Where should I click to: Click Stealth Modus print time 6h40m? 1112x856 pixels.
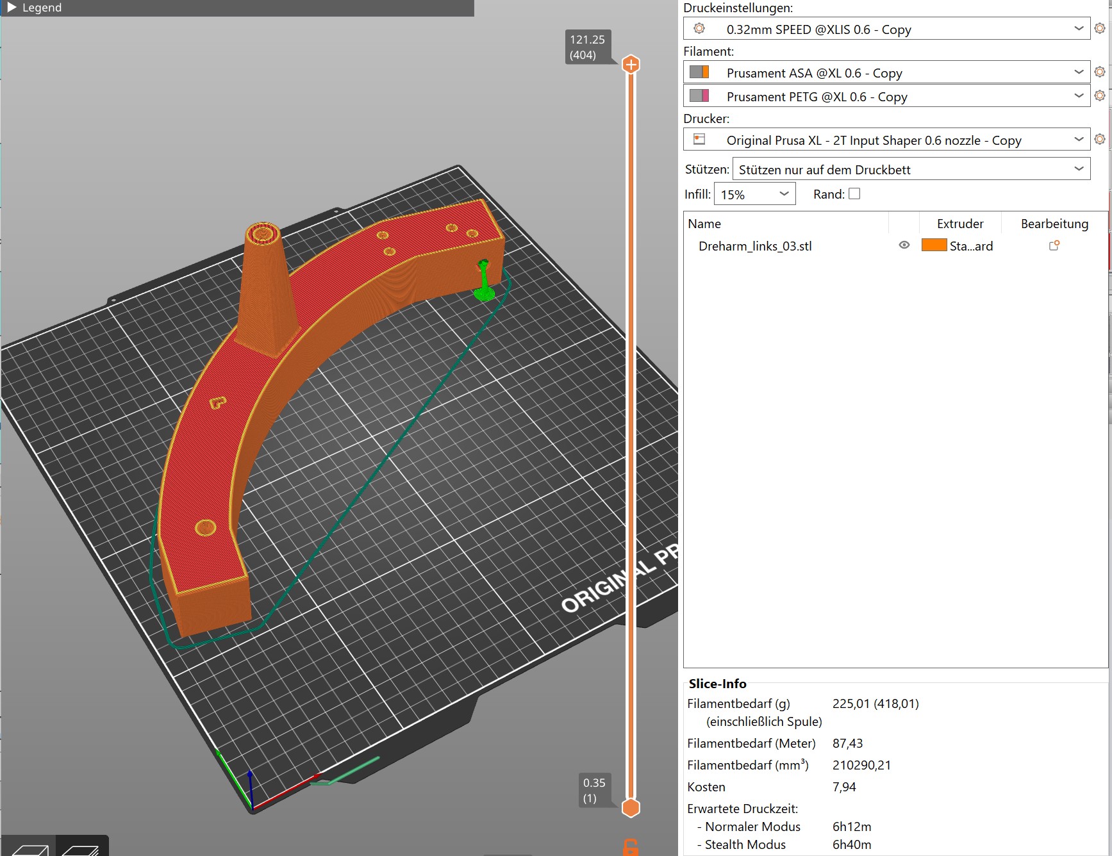click(852, 844)
